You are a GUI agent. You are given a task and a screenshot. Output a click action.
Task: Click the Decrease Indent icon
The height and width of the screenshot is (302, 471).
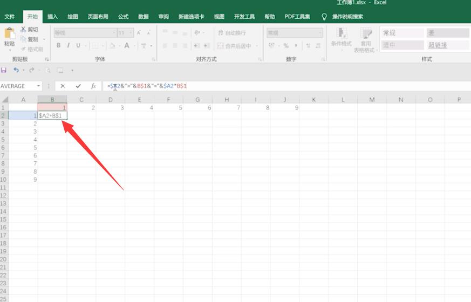(197, 46)
